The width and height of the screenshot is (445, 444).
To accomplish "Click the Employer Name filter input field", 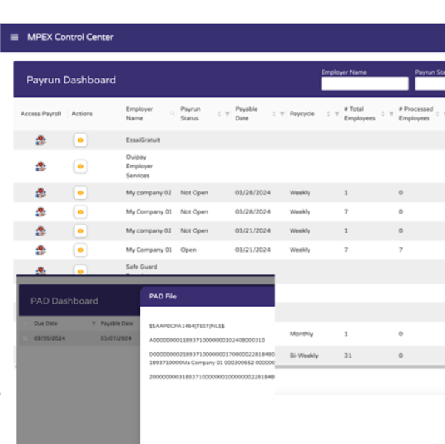I will [361, 84].
